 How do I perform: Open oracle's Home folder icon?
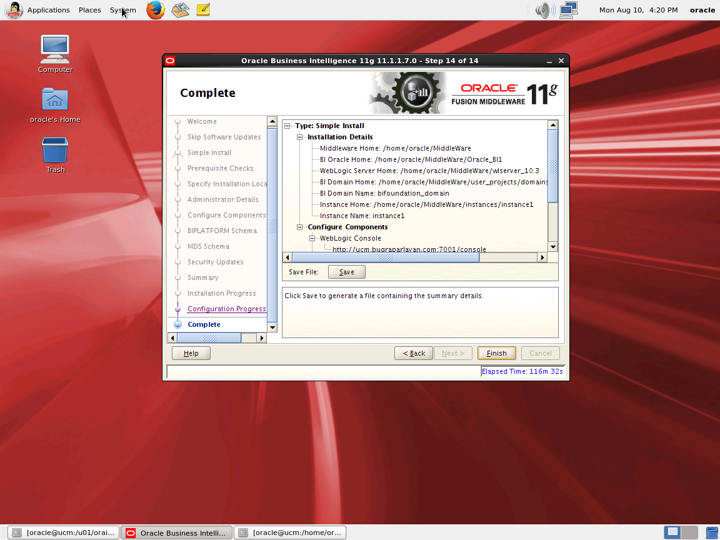tap(55, 106)
